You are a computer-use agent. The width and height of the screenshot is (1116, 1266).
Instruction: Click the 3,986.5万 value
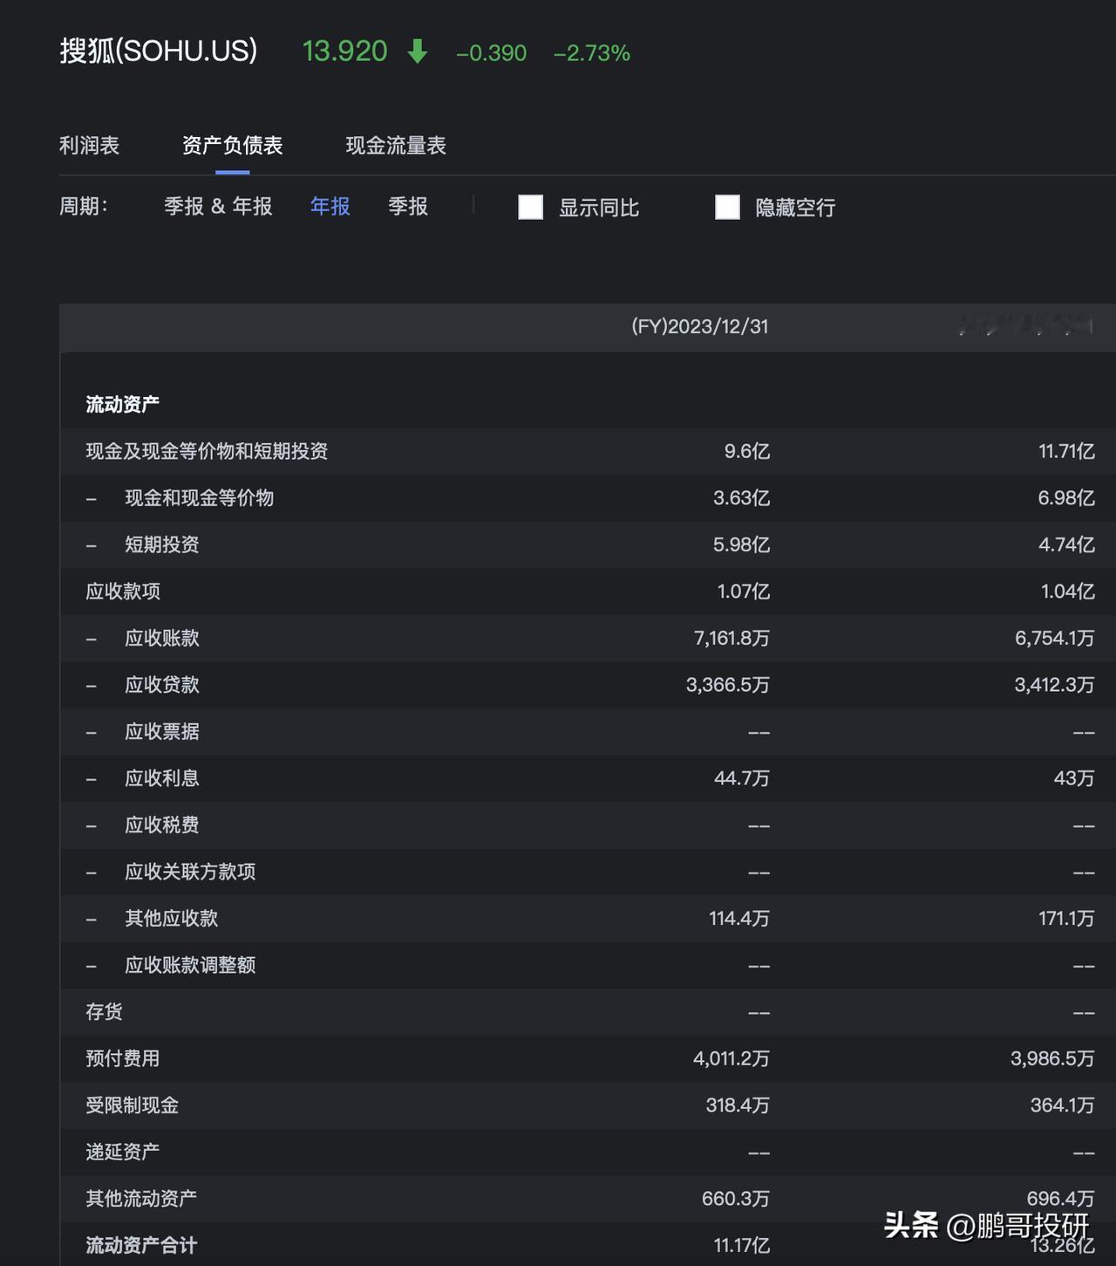(x=1052, y=1059)
